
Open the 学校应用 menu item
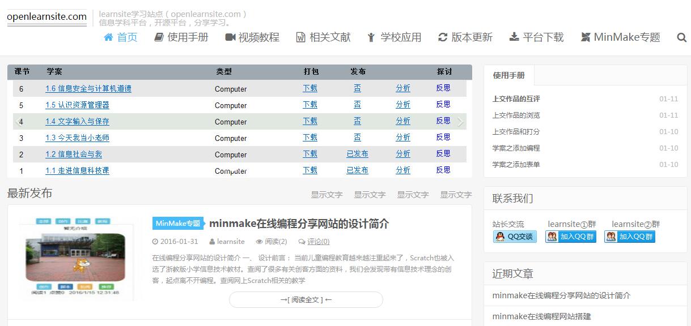394,37
